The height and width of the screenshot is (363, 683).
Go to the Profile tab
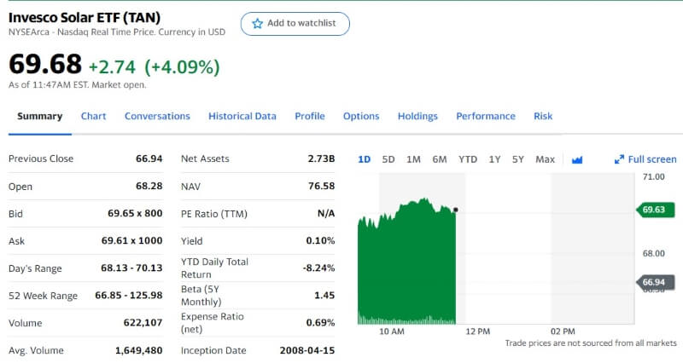[310, 116]
